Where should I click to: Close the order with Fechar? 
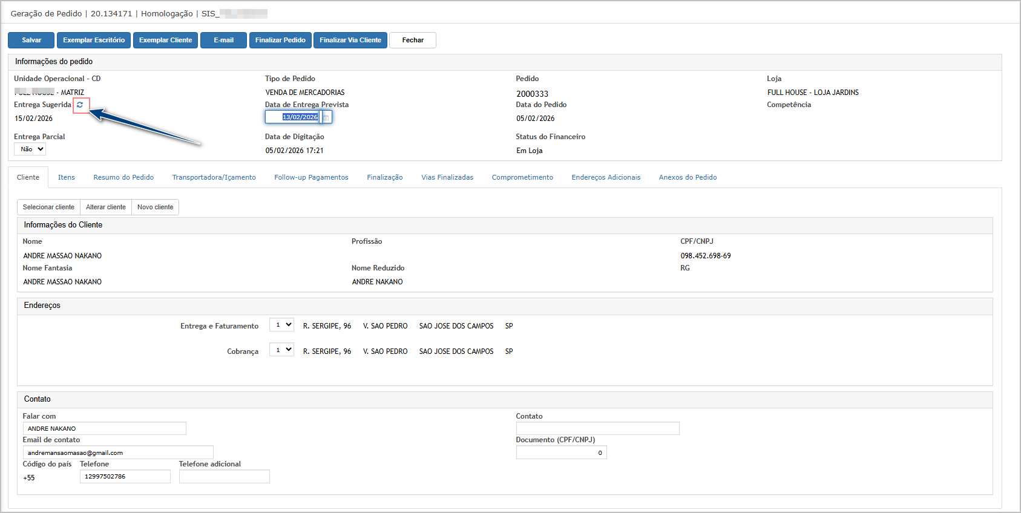coord(413,40)
